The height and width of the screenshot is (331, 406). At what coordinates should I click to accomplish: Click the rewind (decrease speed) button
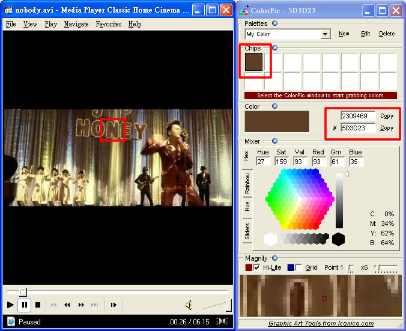[67, 305]
